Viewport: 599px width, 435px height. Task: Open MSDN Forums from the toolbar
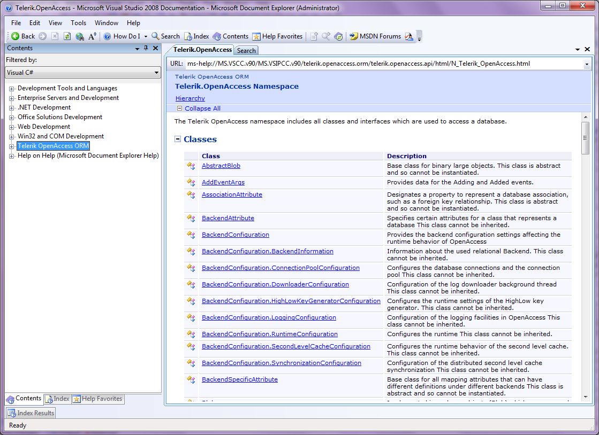(x=375, y=36)
